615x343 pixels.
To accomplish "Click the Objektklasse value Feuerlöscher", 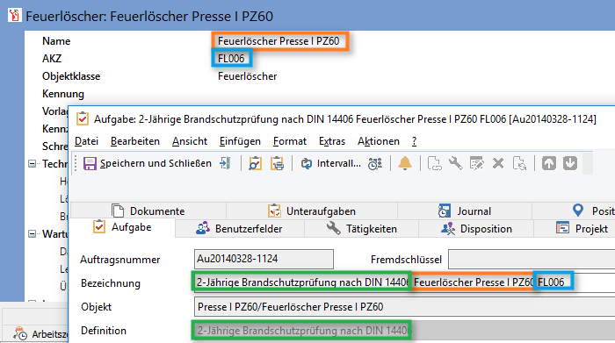I will (x=247, y=76).
